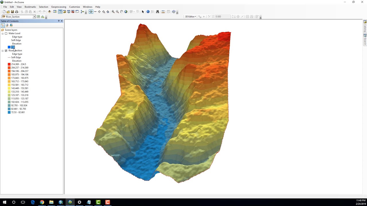This screenshot has width=367, height=206.
Task: Click the Find binoculars icon
Action: click(157, 12)
